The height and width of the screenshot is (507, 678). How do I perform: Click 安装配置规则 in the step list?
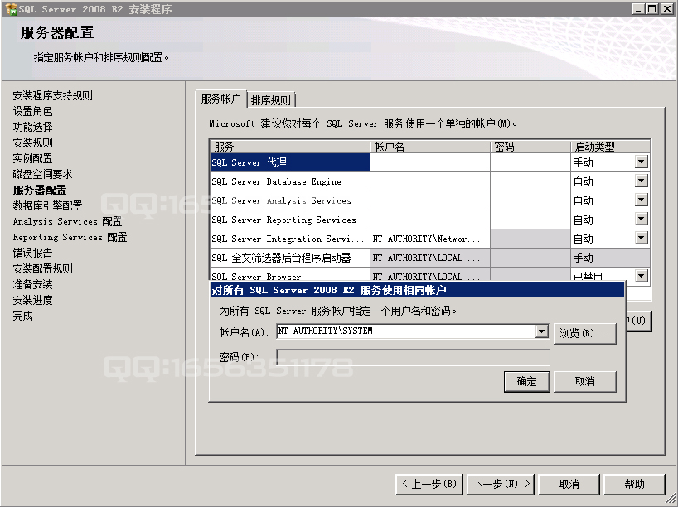coord(42,268)
